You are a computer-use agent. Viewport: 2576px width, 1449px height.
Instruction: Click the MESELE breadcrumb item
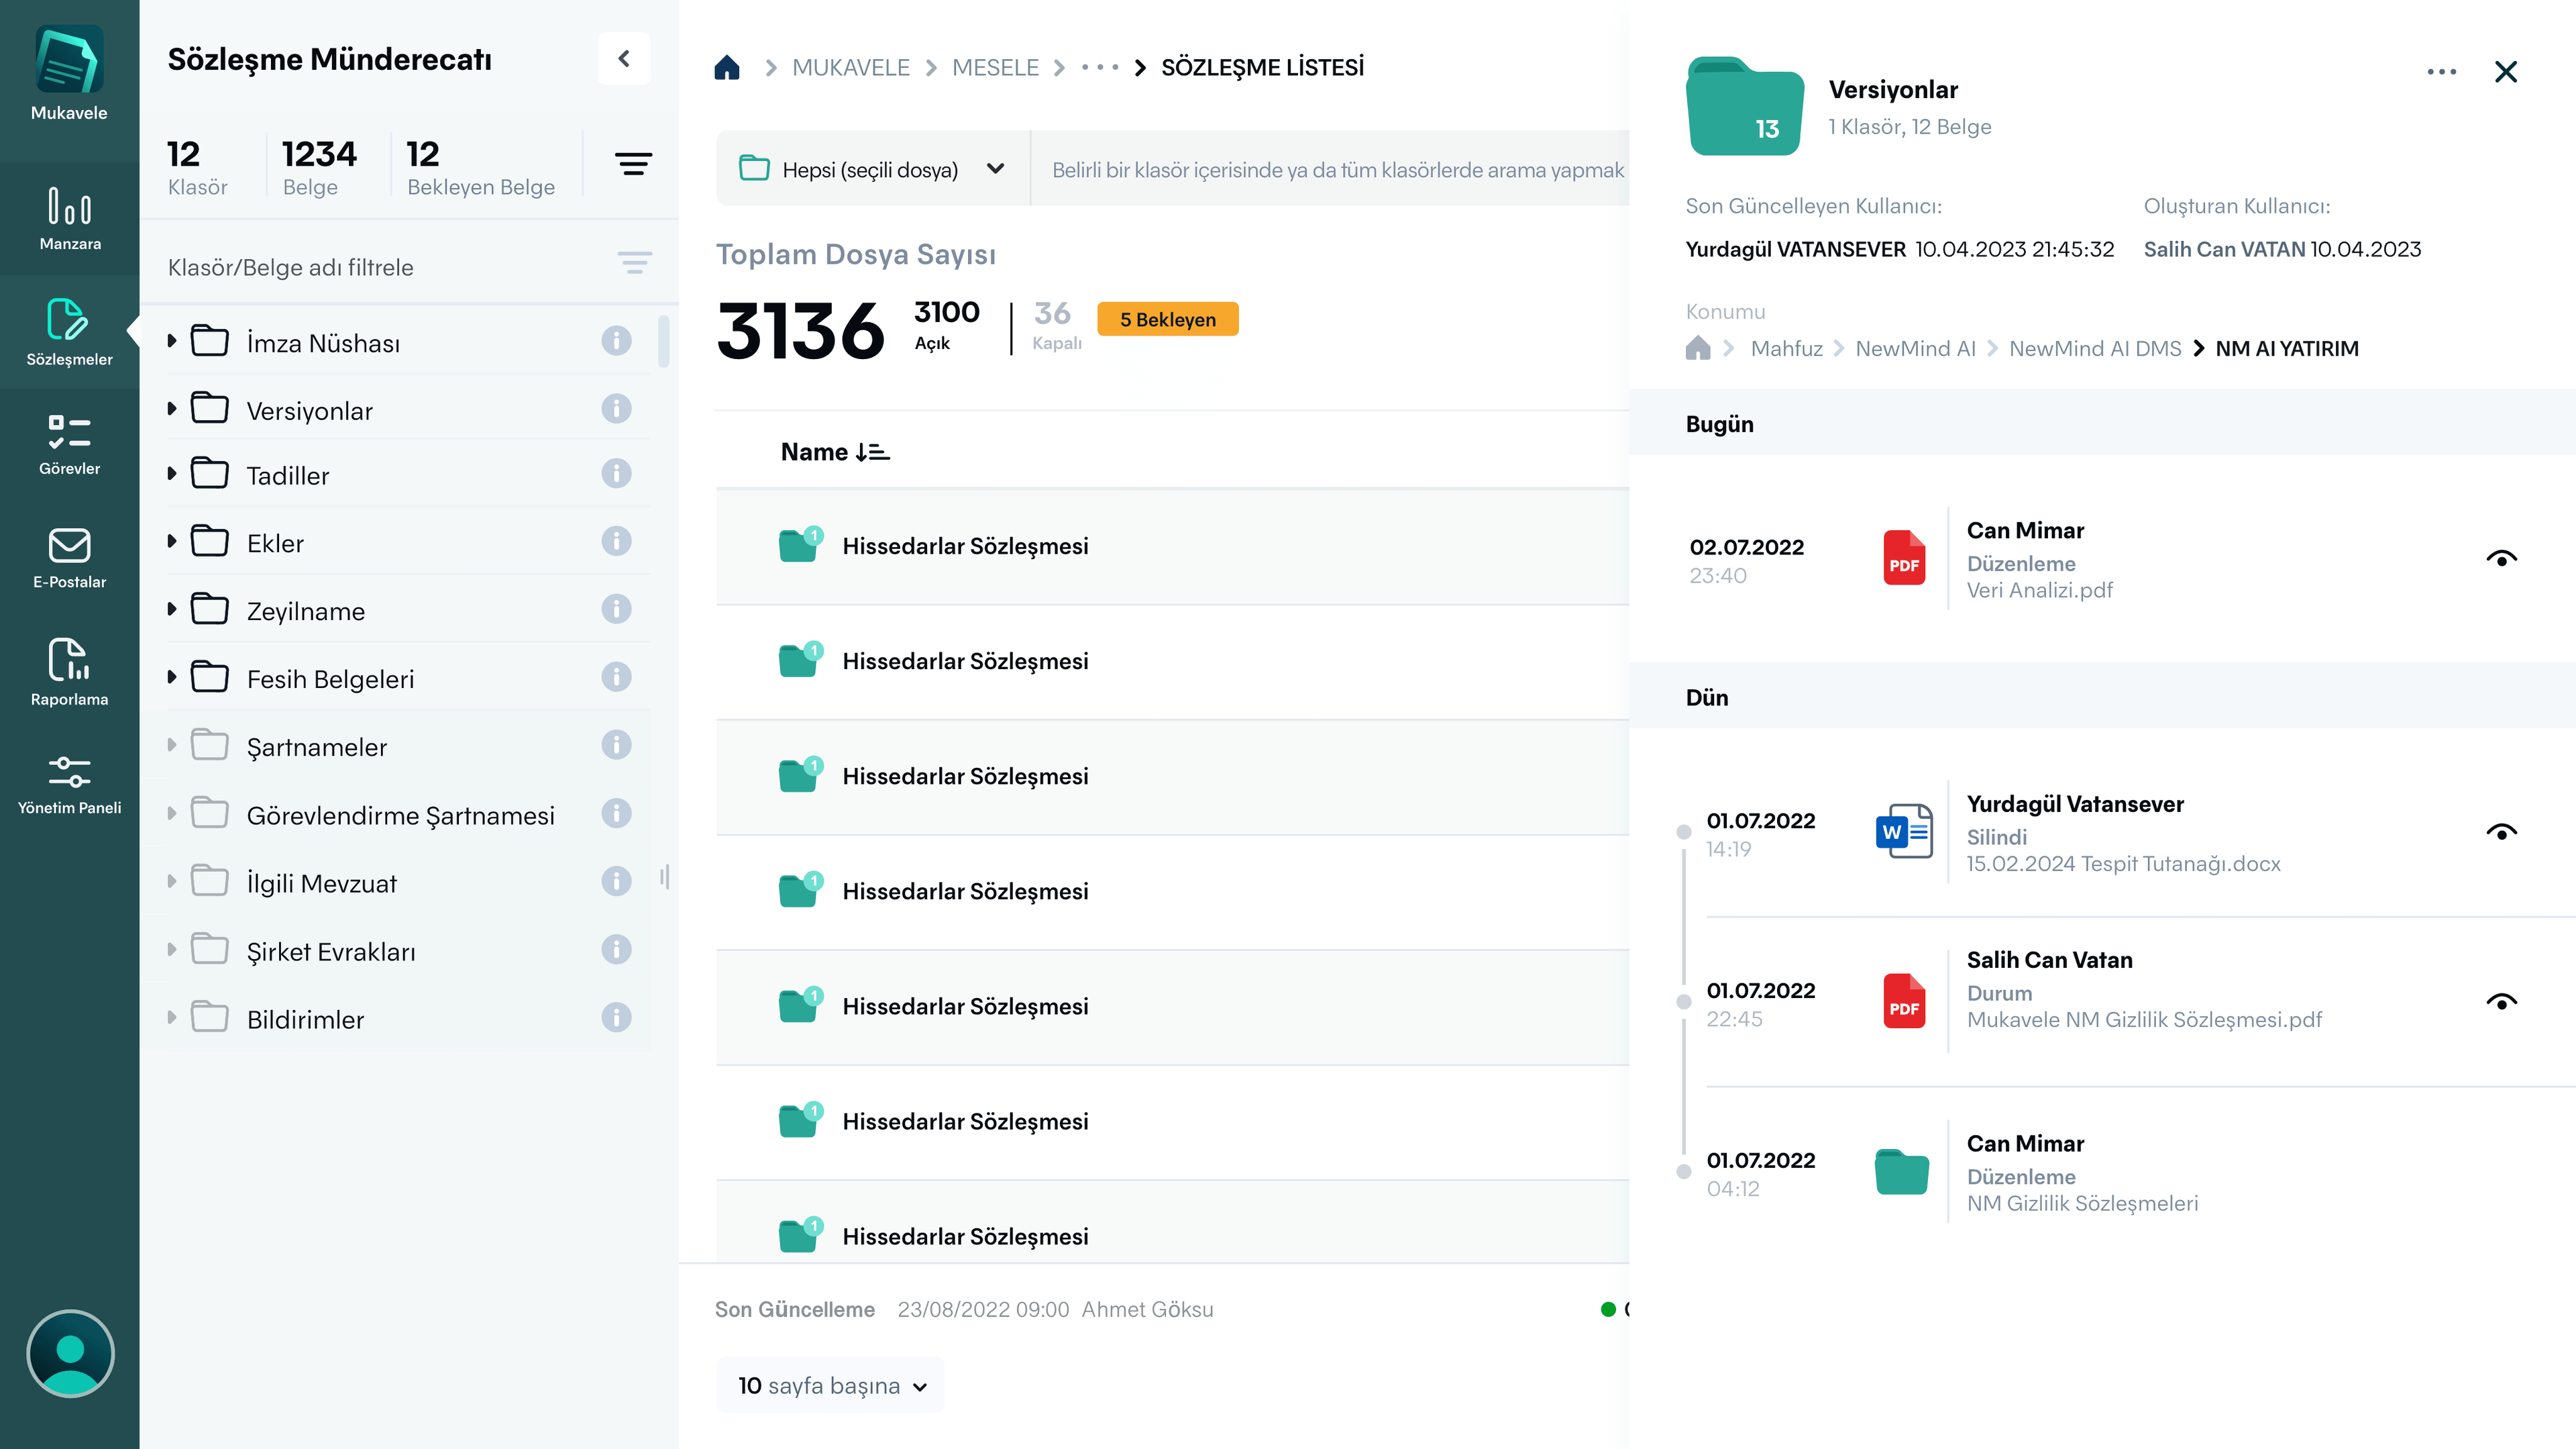coord(995,67)
